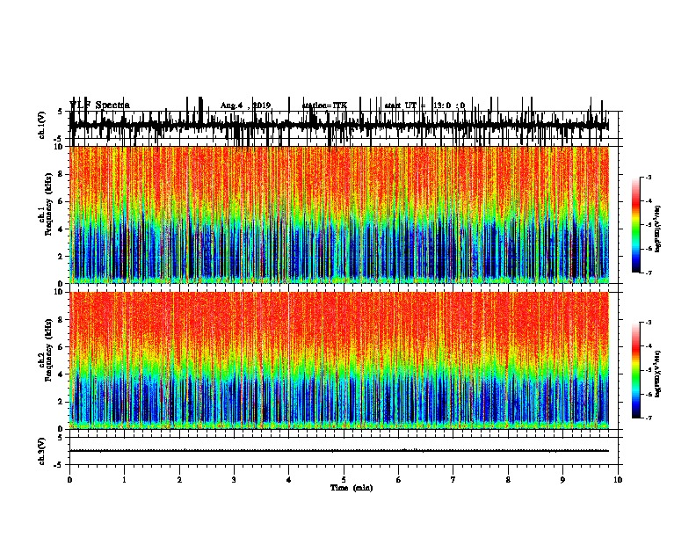This screenshot has height=538, width=696.
Task: Click time axis tick label "5"
Action: pyautogui.click(x=344, y=480)
